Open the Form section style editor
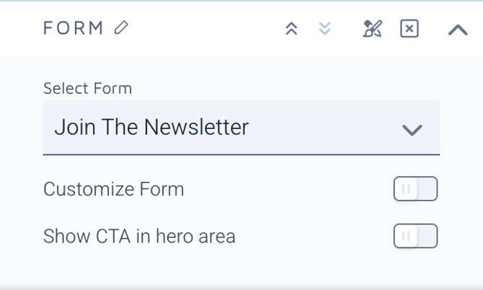This screenshot has height=290, width=483. [372, 29]
